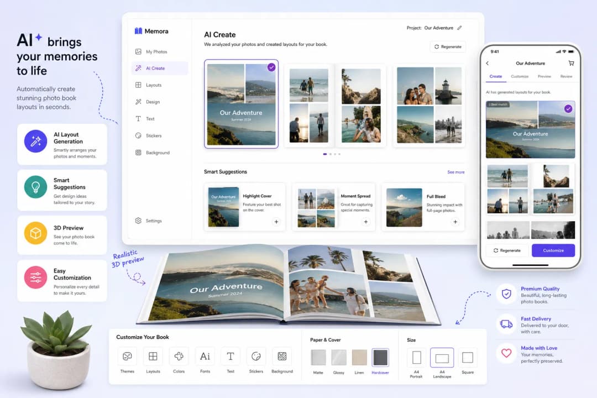Click the Memora logo

151,31
